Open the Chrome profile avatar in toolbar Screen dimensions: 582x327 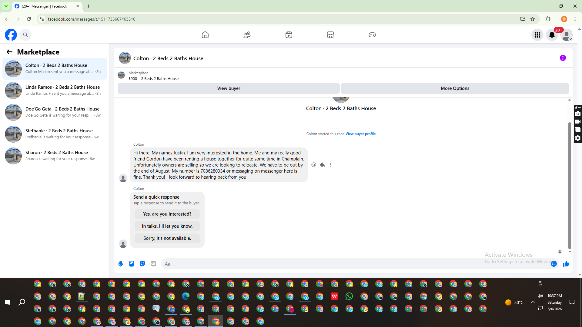564,19
